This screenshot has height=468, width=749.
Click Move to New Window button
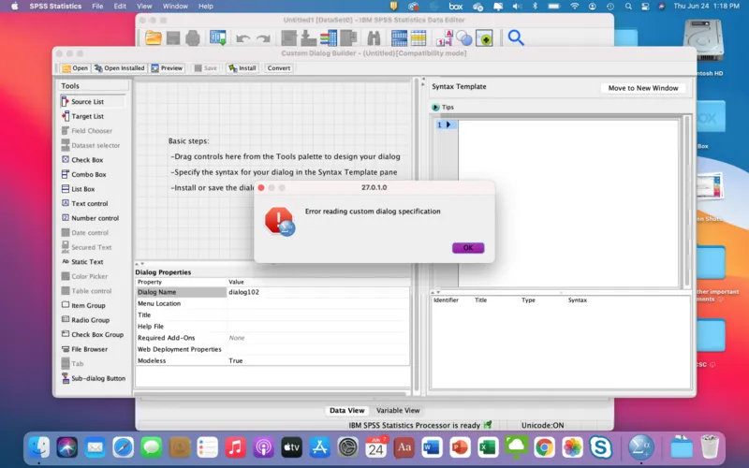click(643, 88)
